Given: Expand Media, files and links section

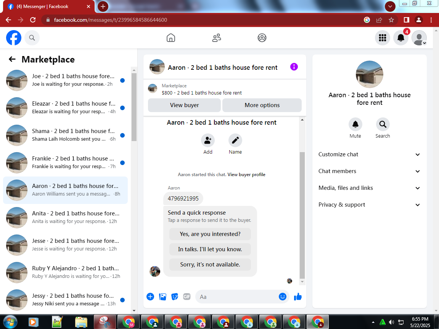Looking at the screenshot, I should point(369,188).
